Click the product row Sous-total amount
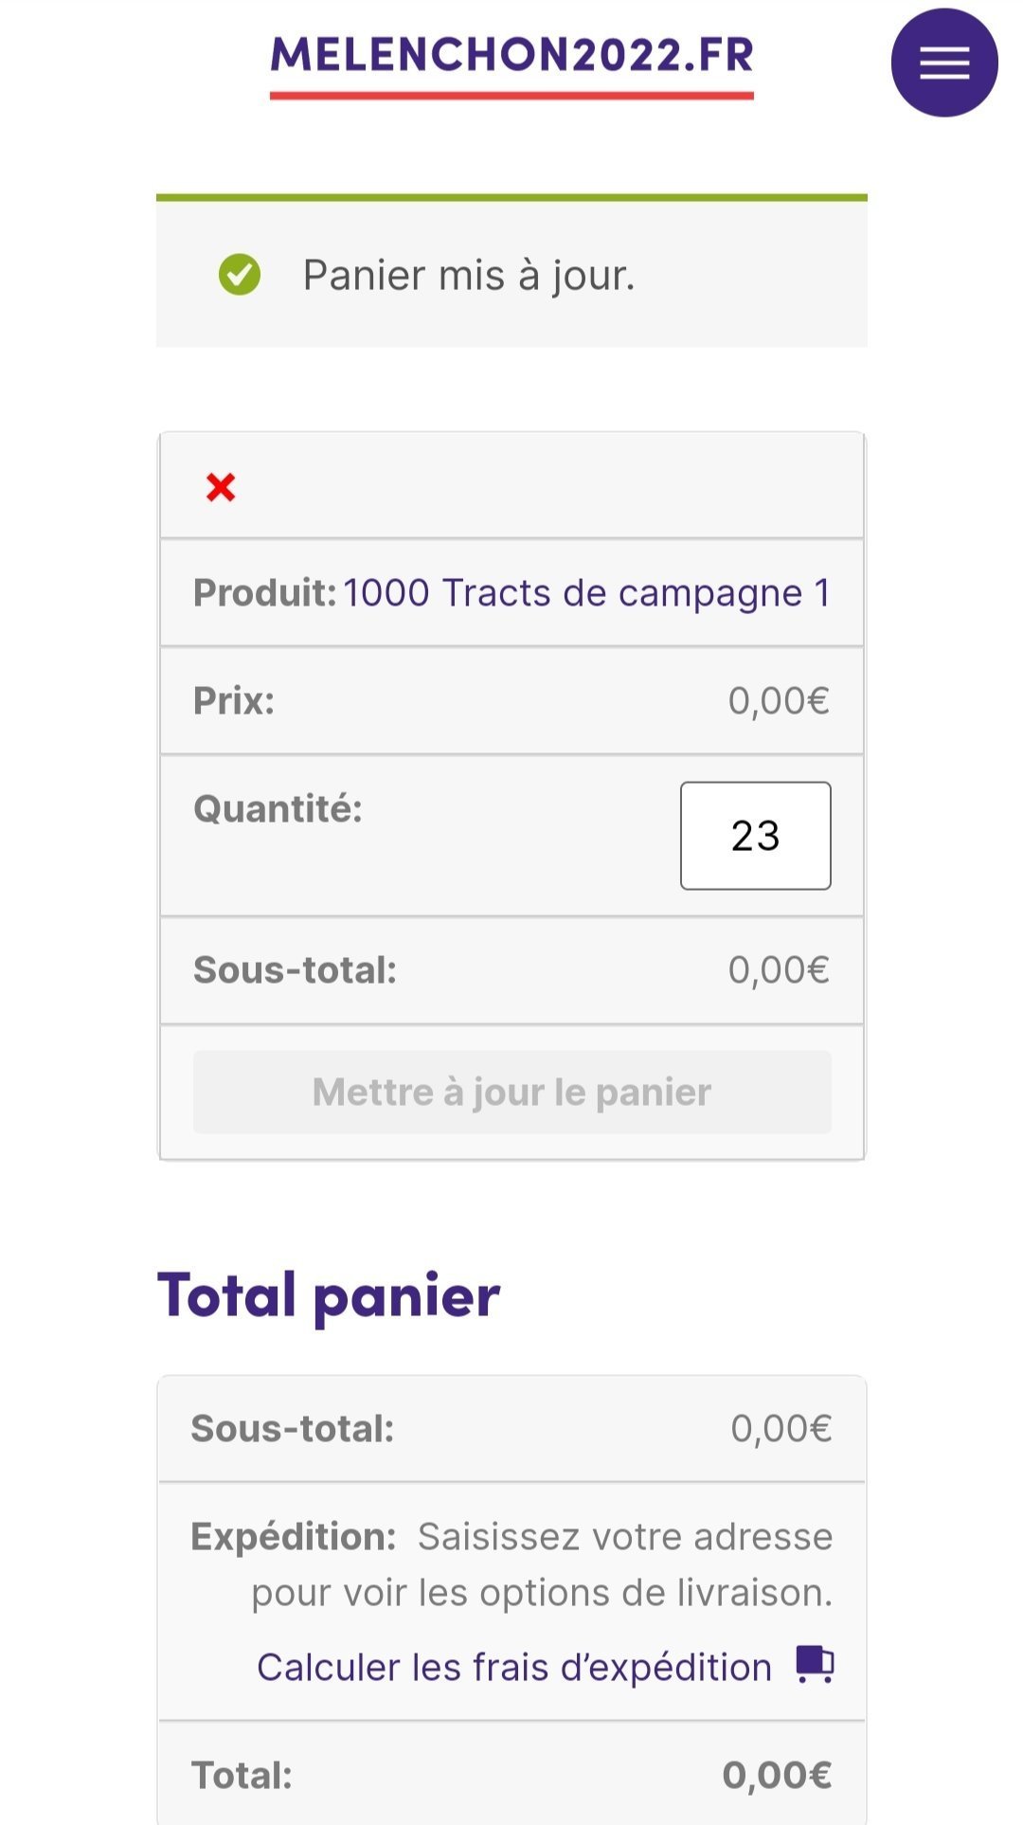The height and width of the screenshot is (1825, 1023). [x=778, y=970]
